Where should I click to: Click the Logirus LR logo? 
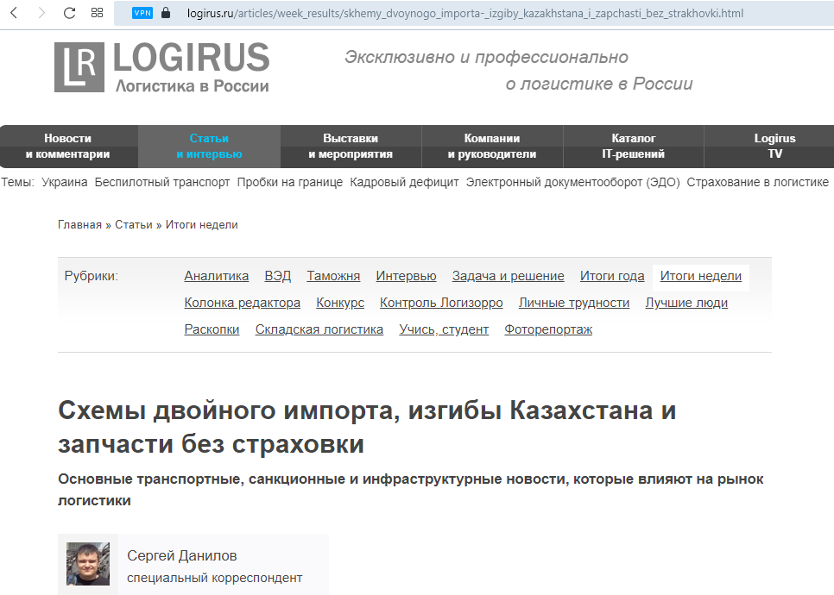coord(79,67)
